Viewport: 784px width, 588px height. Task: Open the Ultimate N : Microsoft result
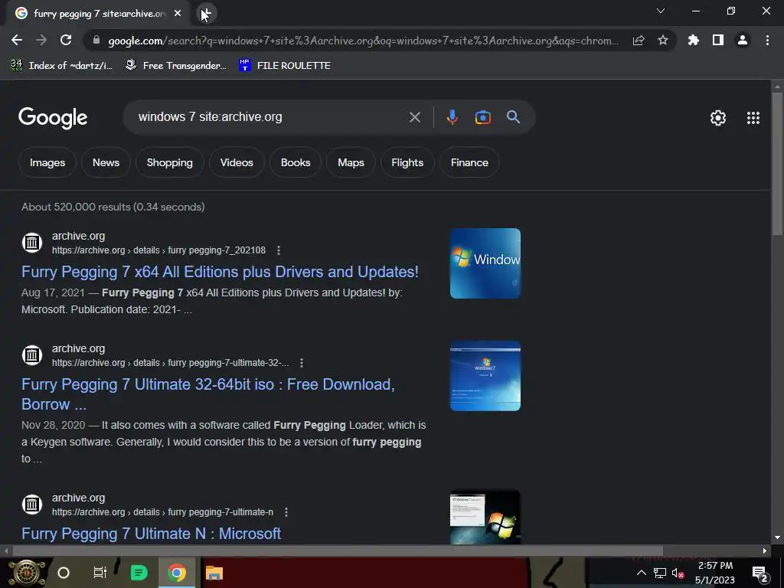(151, 534)
